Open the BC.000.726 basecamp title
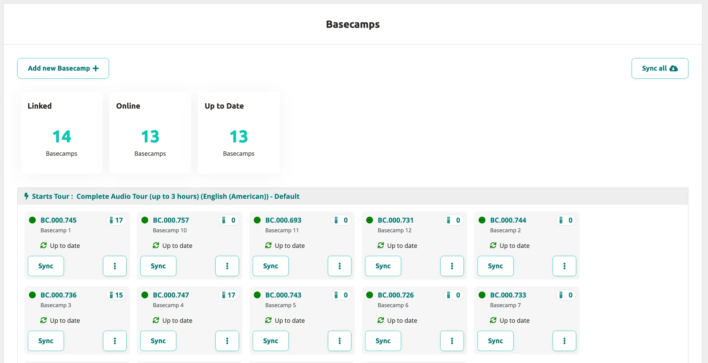708x363 pixels. [396, 295]
